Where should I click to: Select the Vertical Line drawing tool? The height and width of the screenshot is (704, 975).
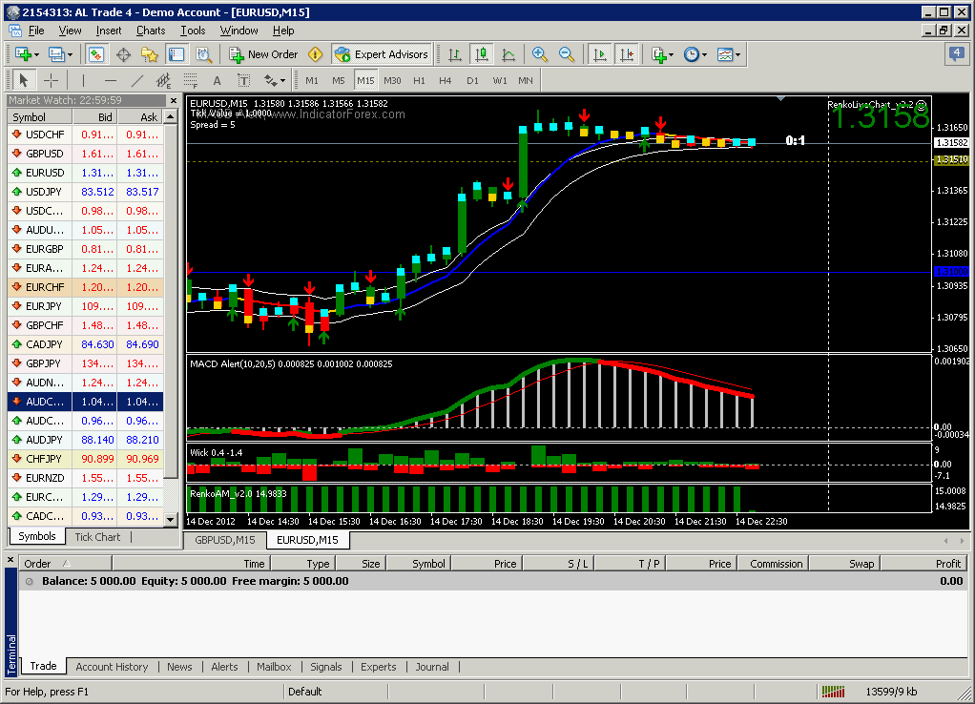point(83,80)
